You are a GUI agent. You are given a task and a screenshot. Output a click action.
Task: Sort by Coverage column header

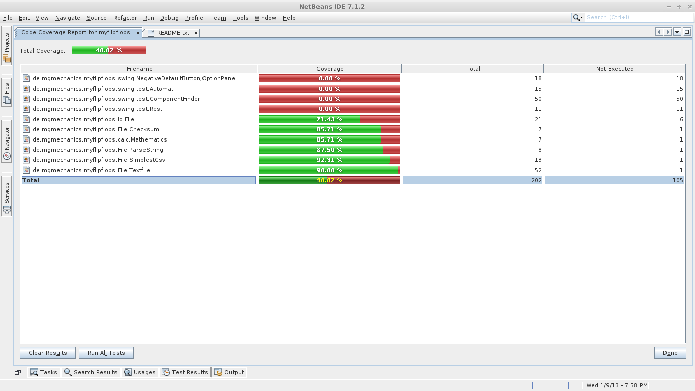330,69
